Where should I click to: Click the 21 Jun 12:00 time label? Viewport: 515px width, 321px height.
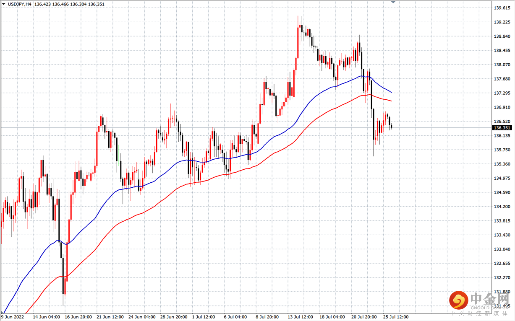coord(110,317)
